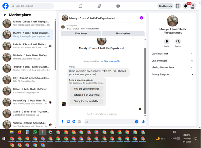The height and width of the screenshot is (148, 201).
Task: Open the Avarie conversation
Action: point(27,113)
